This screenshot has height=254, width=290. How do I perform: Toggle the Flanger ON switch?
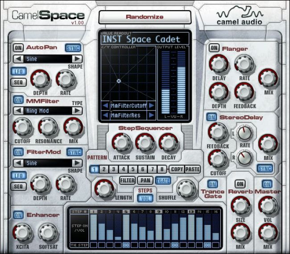[x=214, y=48]
